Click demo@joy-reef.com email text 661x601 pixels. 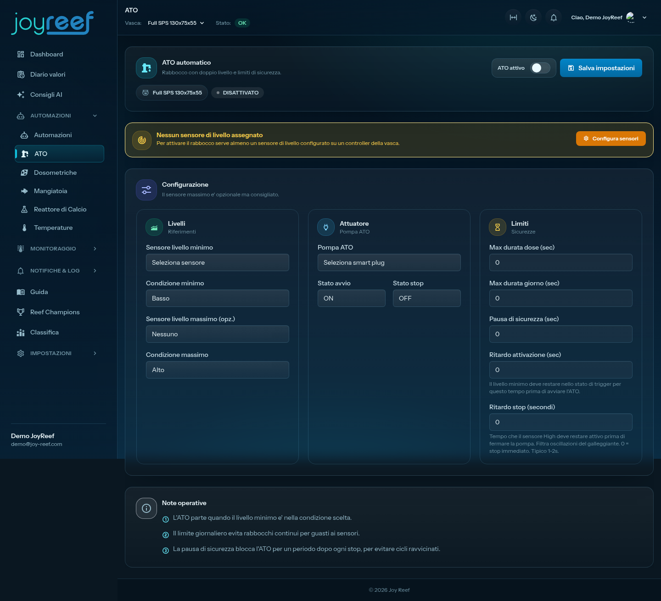click(x=37, y=444)
